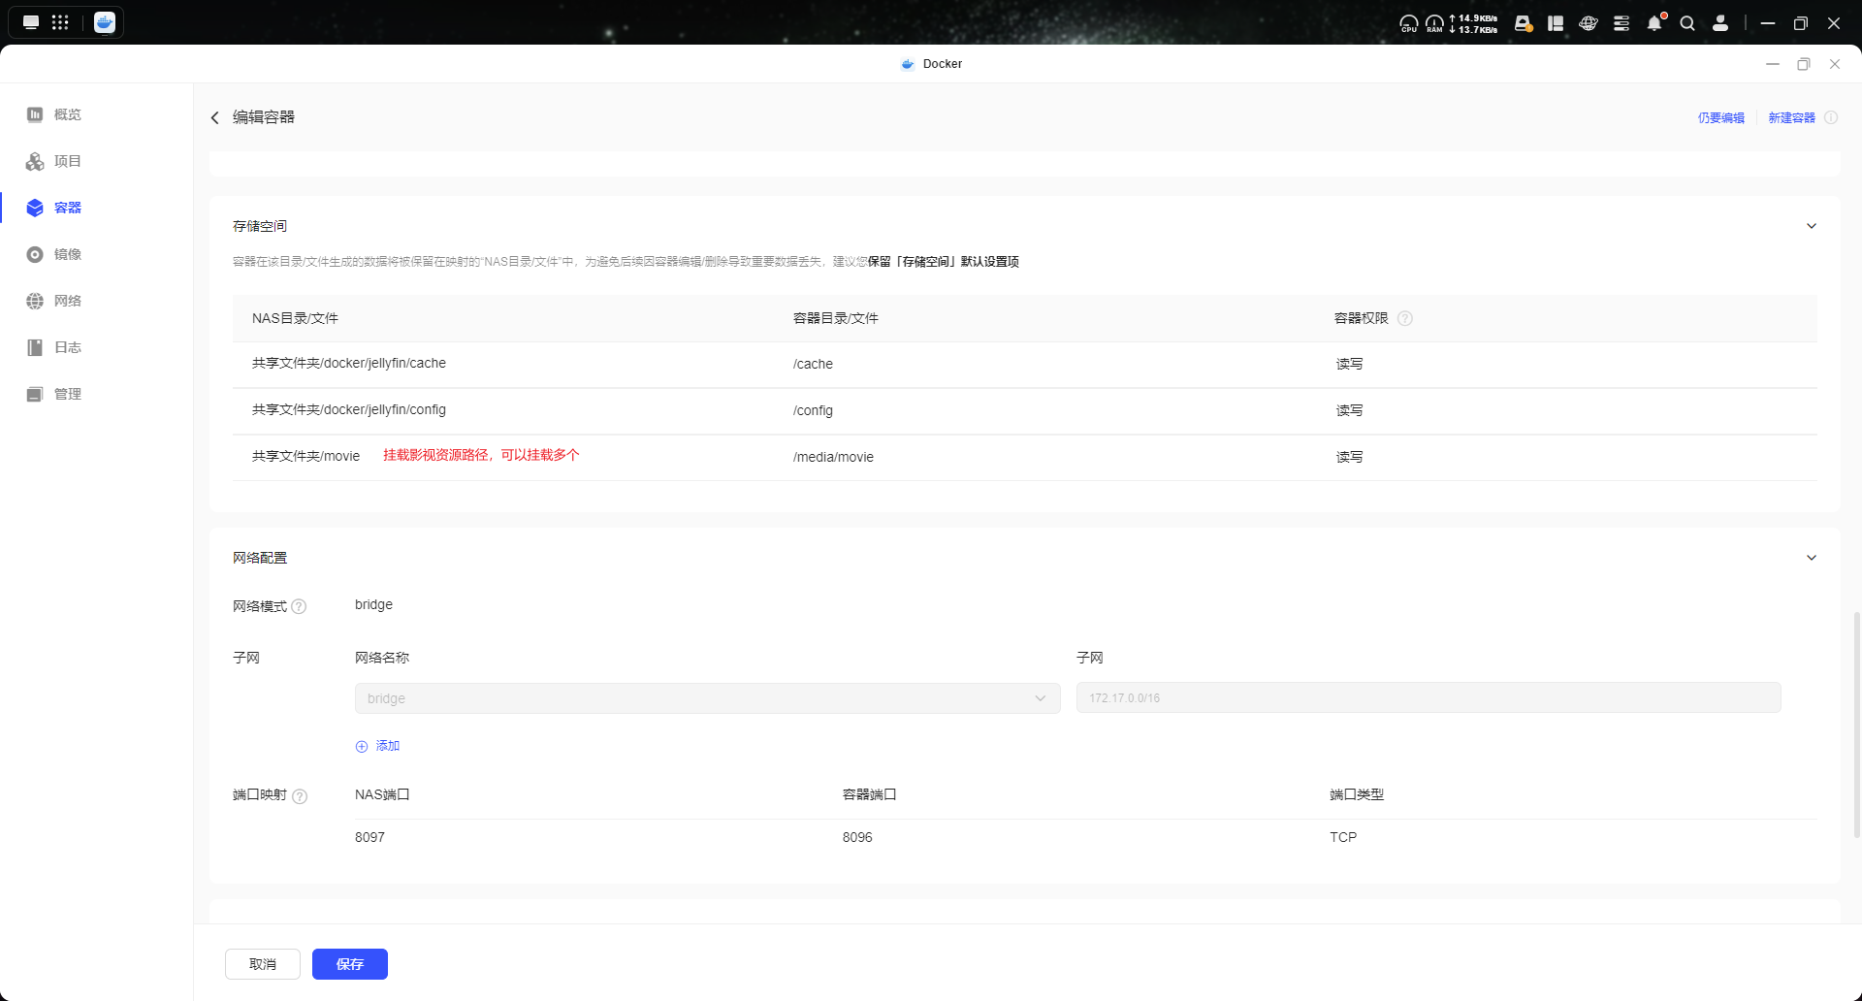Collapse the 网络配置 section
Screen dimensions: 1862x1001
pyautogui.click(x=1811, y=558)
